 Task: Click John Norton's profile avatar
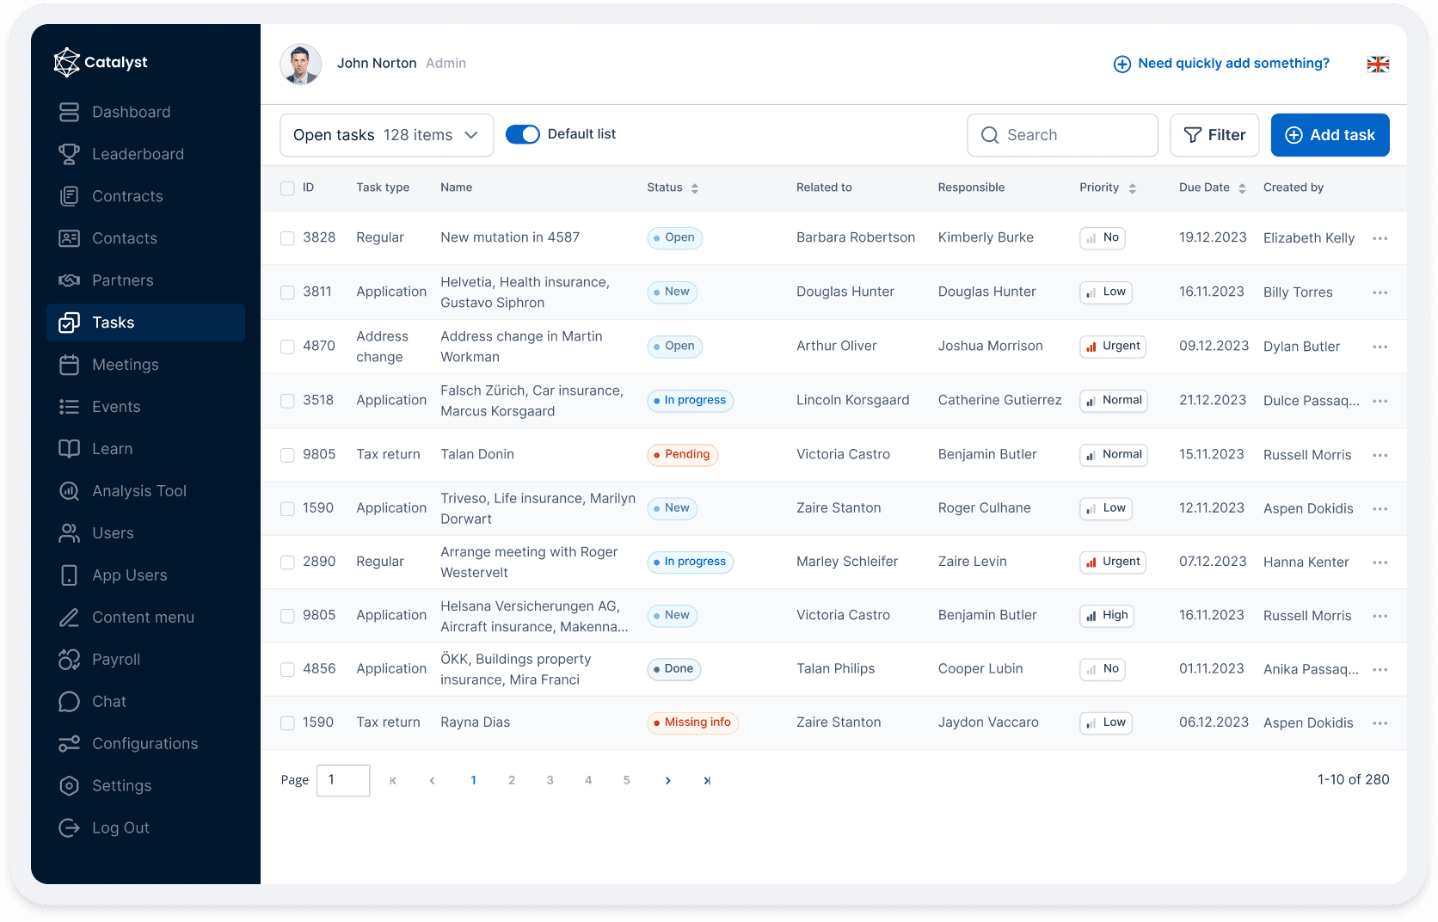(x=300, y=64)
